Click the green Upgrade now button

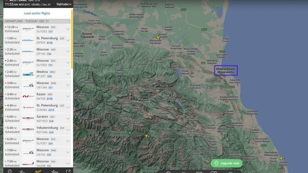coord(226,163)
